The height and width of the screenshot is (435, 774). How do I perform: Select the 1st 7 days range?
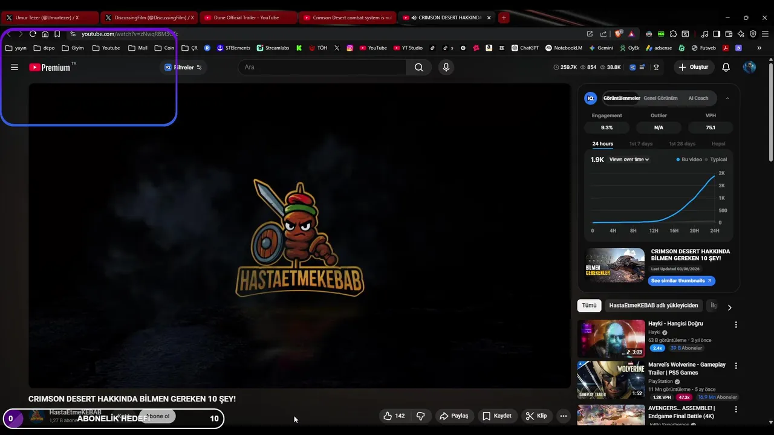(x=641, y=144)
